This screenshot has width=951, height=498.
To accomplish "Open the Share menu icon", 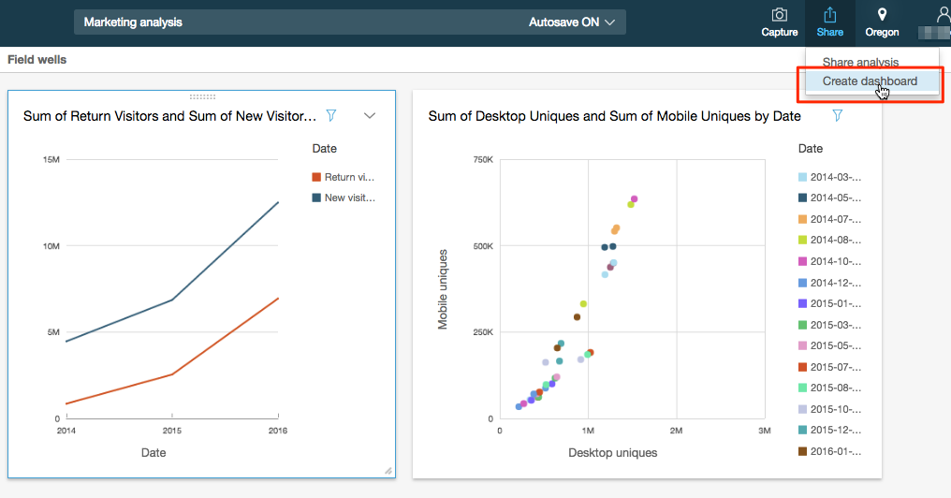I will tap(829, 15).
